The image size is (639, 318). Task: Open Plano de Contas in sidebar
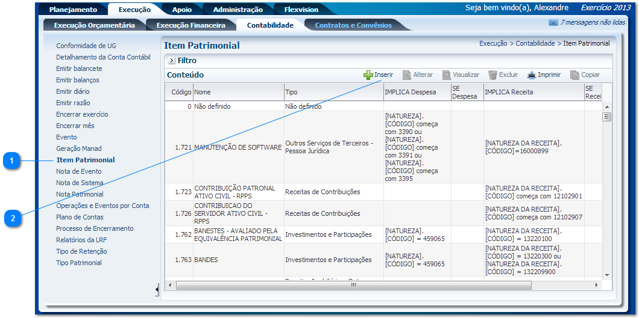click(80, 217)
